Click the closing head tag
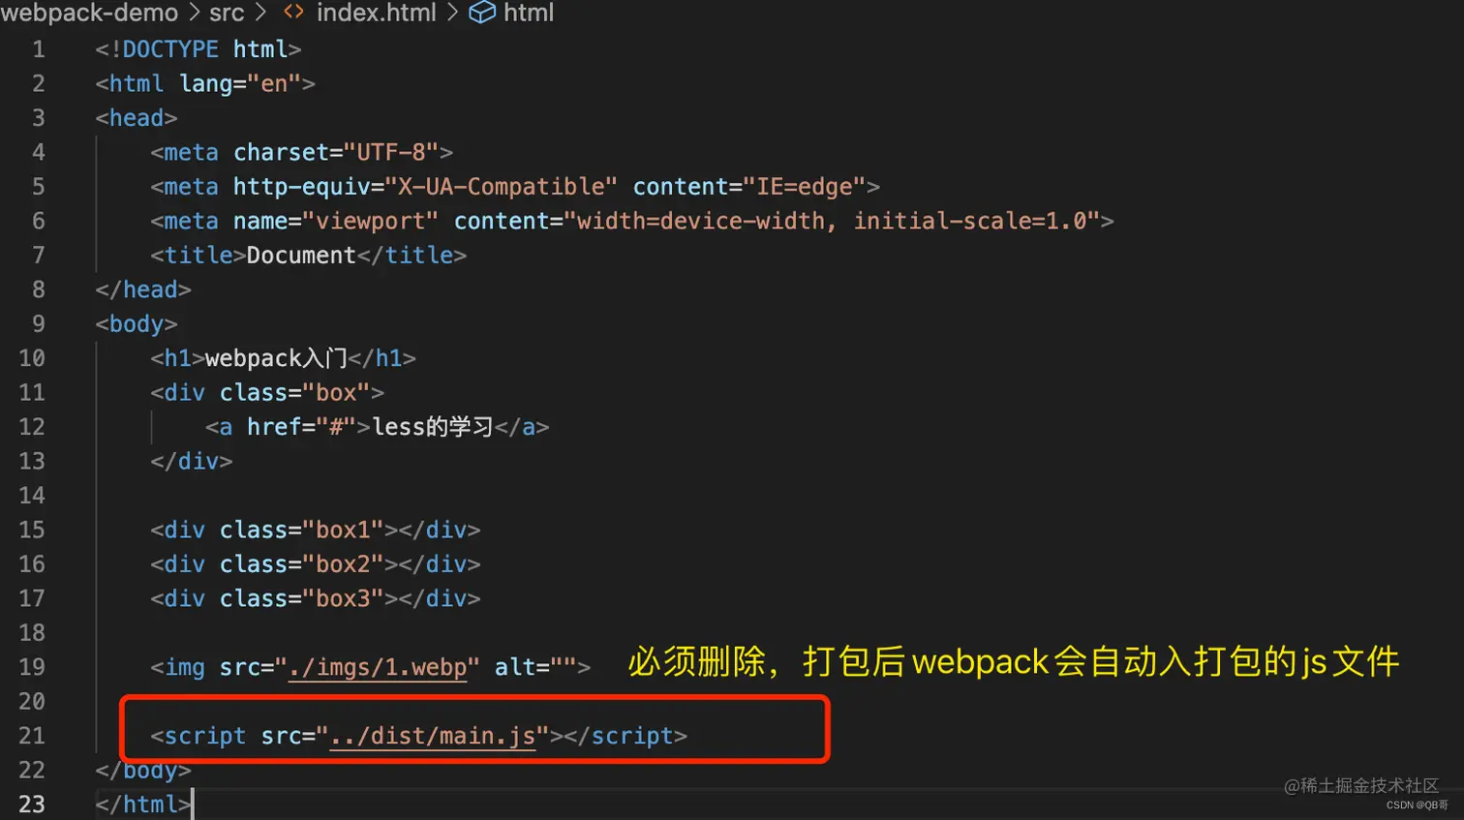1464x820 pixels. pyautogui.click(x=143, y=289)
